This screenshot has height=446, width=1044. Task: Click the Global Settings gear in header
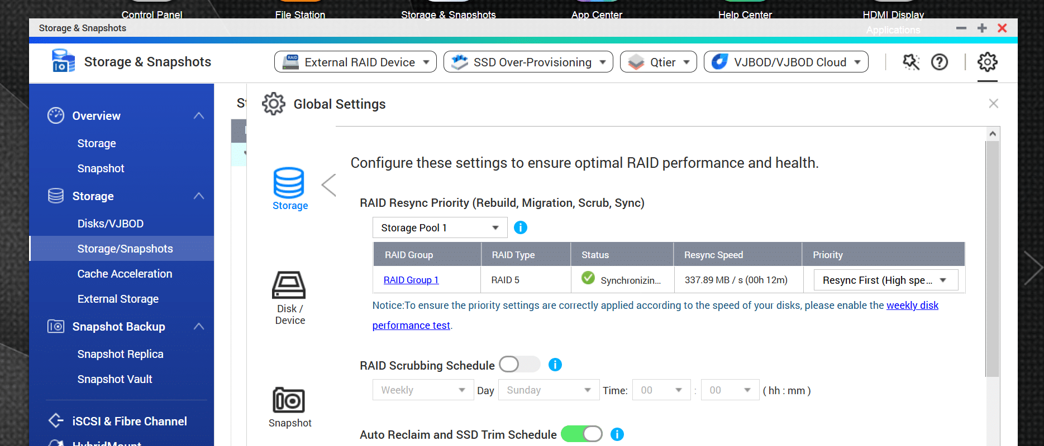pyautogui.click(x=987, y=62)
